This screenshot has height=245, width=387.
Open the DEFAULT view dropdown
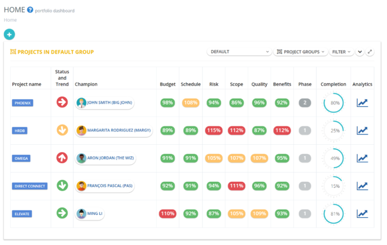pyautogui.click(x=239, y=52)
